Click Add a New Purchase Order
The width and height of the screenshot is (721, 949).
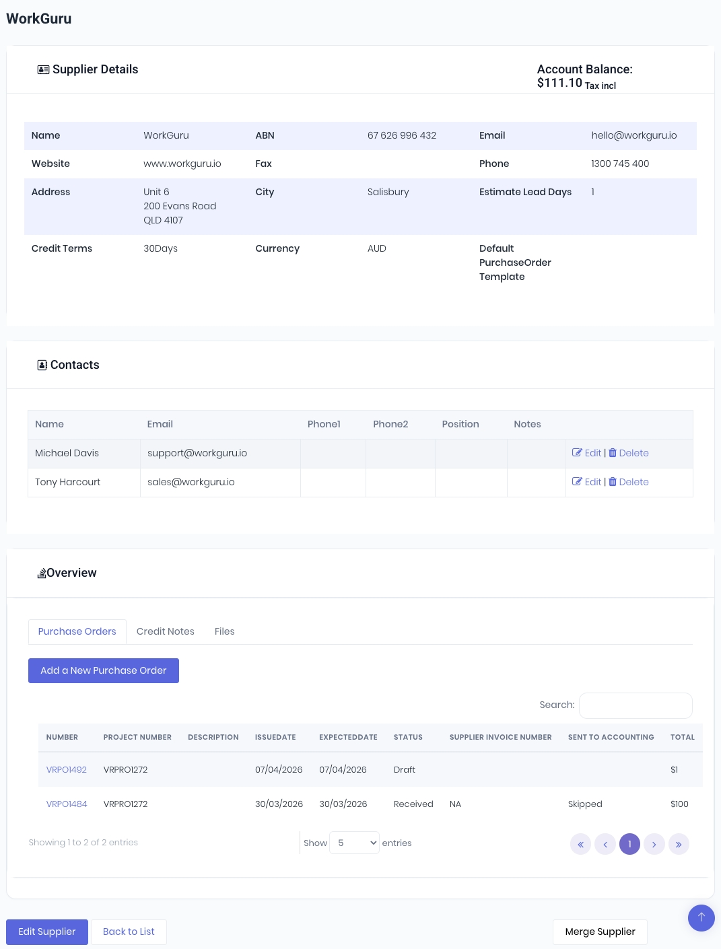(x=104, y=670)
